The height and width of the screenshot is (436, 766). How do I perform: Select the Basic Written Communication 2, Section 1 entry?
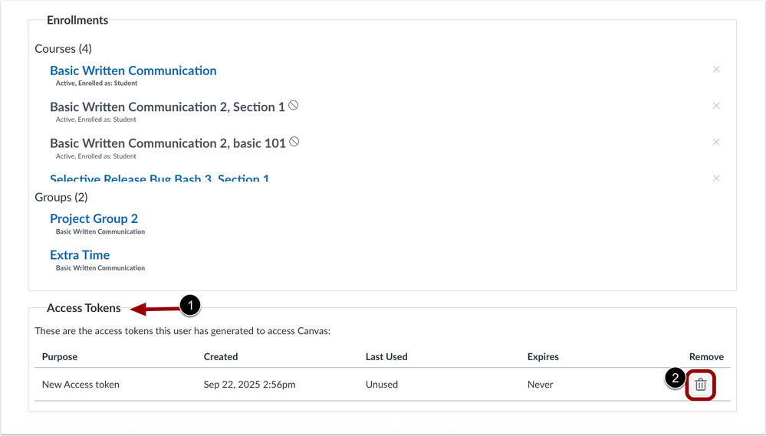pyautogui.click(x=167, y=107)
